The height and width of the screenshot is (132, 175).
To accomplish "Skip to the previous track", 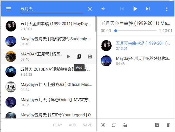I will pyautogui.click(x=122, y=9).
